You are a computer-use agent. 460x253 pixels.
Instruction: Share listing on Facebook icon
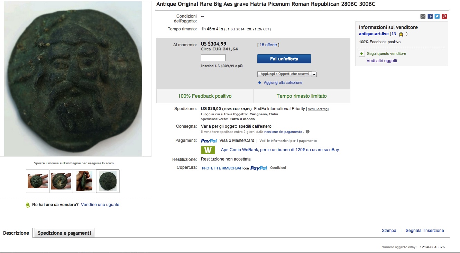click(x=430, y=16)
